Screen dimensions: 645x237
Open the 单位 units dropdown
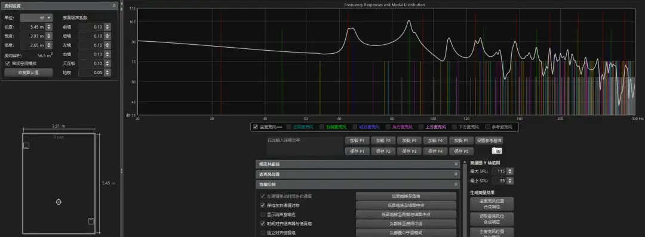coord(36,18)
